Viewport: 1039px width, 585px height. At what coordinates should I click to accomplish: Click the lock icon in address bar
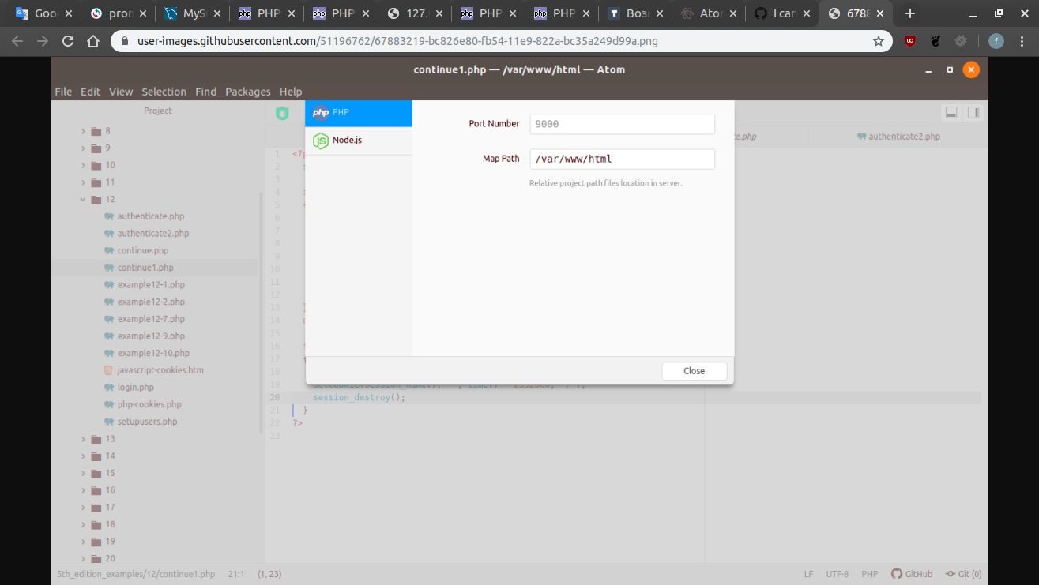pos(126,41)
